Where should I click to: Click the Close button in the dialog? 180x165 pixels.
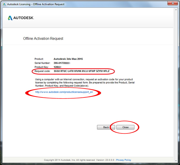tap(125, 127)
